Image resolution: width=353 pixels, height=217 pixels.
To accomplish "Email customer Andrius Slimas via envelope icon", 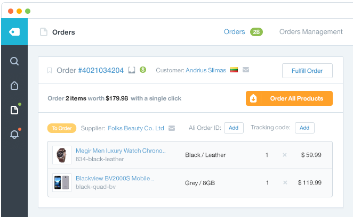I will click(246, 70).
